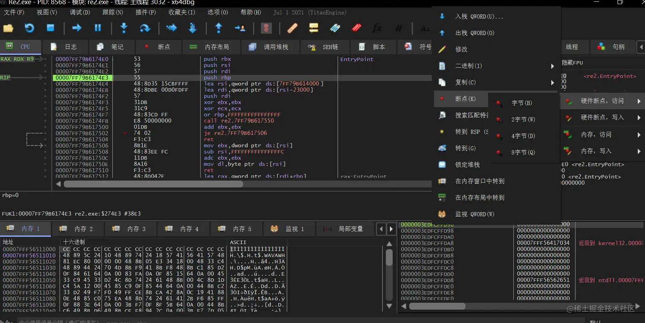This screenshot has height=323, width=645.
Task: Click the command input field
Action: click(x=301, y=321)
